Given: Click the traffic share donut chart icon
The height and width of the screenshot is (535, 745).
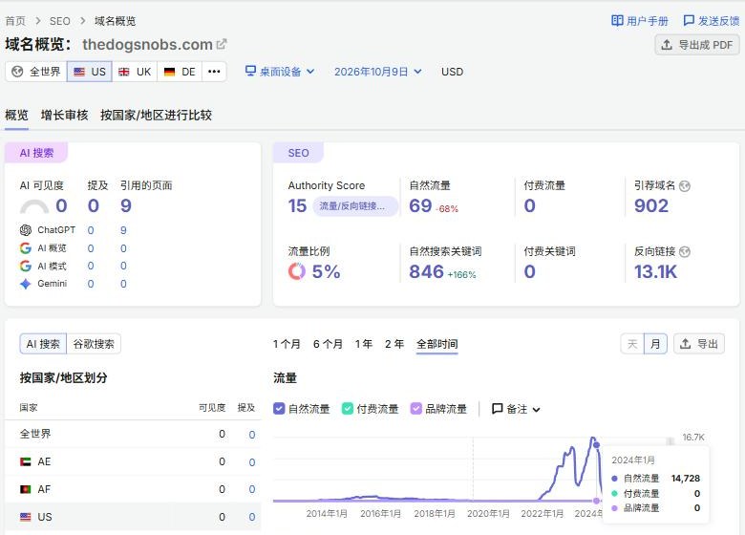Looking at the screenshot, I should [297, 271].
